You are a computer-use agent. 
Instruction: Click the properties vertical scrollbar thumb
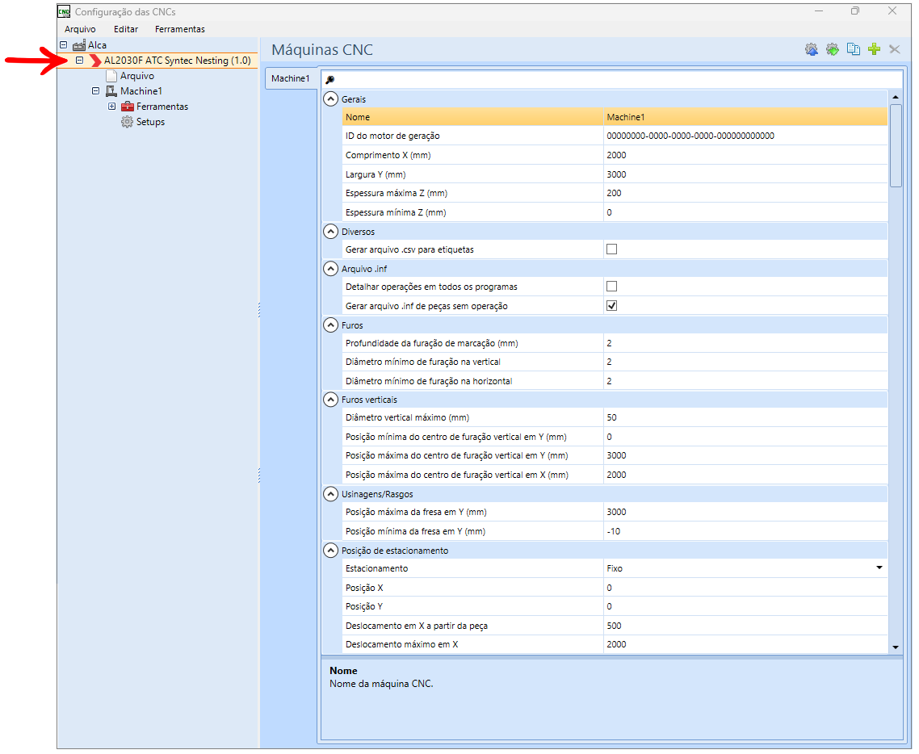pos(895,146)
